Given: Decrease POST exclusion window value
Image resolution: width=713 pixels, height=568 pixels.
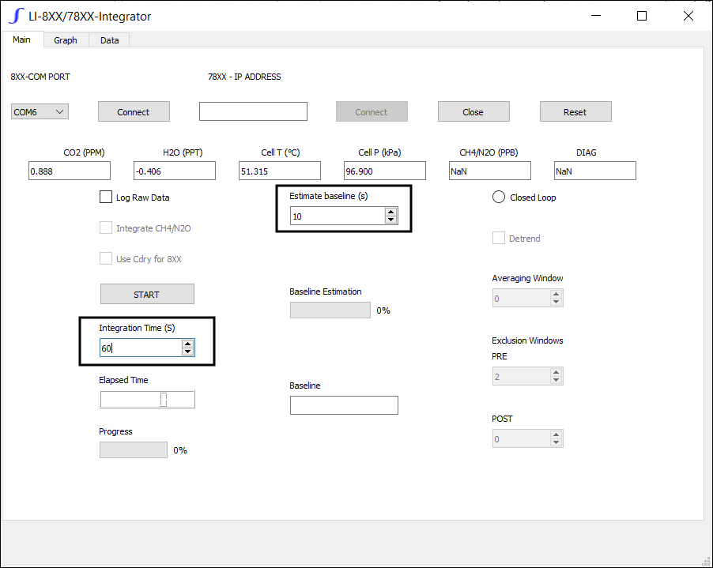Looking at the screenshot, I should tap(556, 443).
